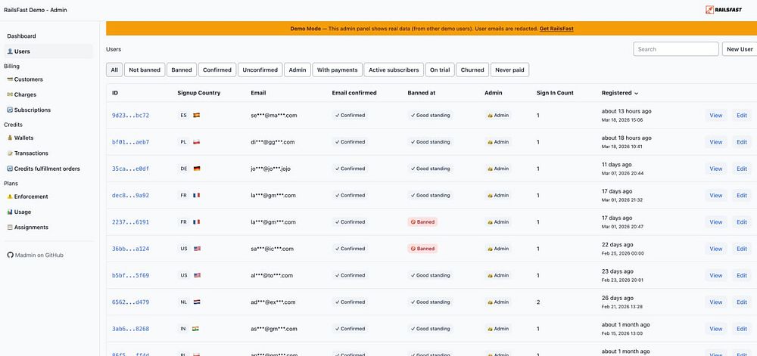Edit the user ad***@ex***.com
The height and width of the screenshot is (356, 757).
point(742,302)
